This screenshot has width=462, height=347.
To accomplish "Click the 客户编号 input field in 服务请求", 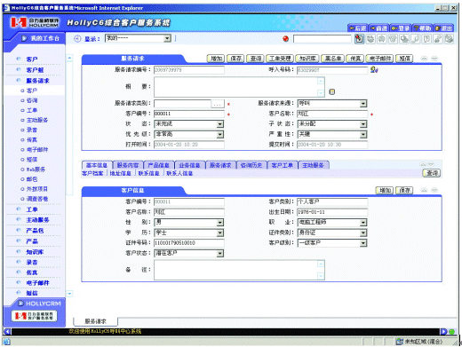I will (x=189, y=114).
